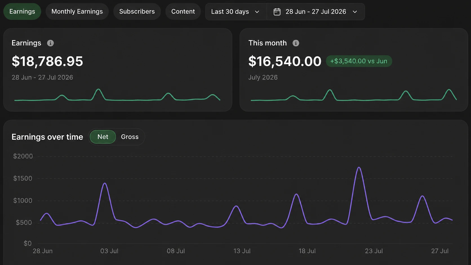Click the highest peak on purple earnings line
Viewport: 471px width, 265px height.
359,168
